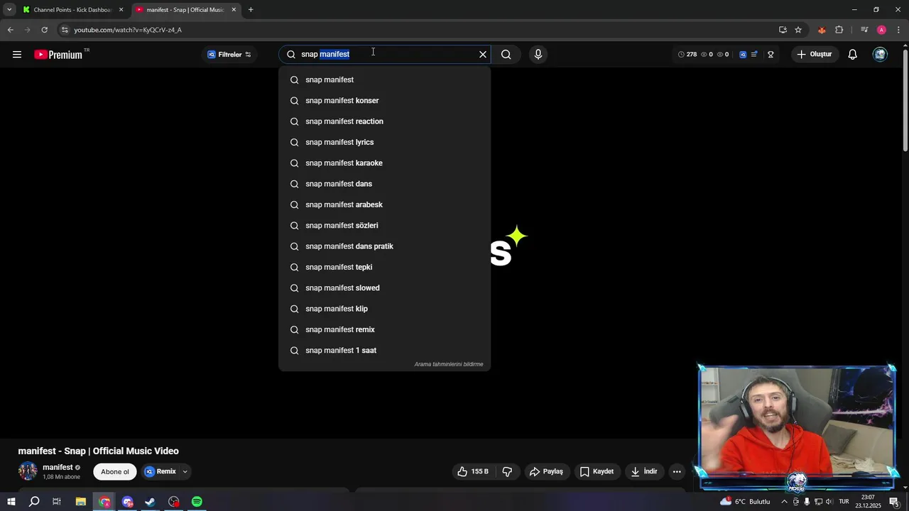Dislike the video with thumbs down

(508, 472)
